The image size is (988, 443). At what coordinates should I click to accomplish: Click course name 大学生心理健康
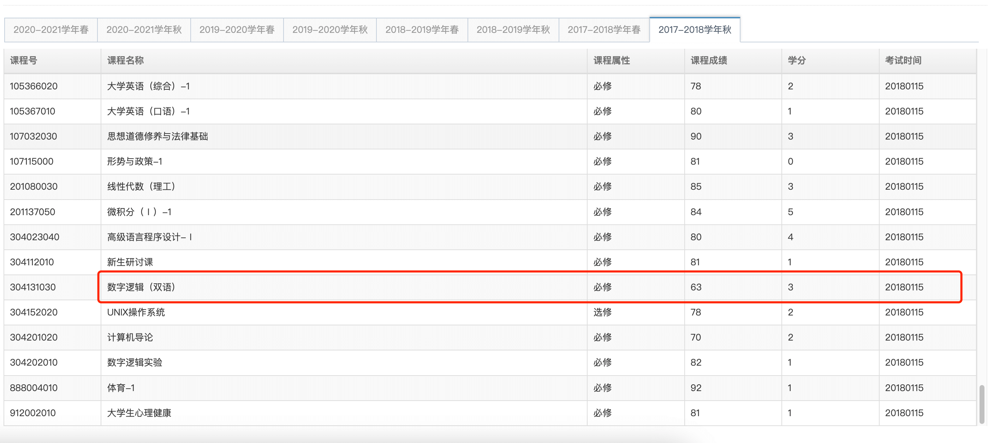click(139, 413)
